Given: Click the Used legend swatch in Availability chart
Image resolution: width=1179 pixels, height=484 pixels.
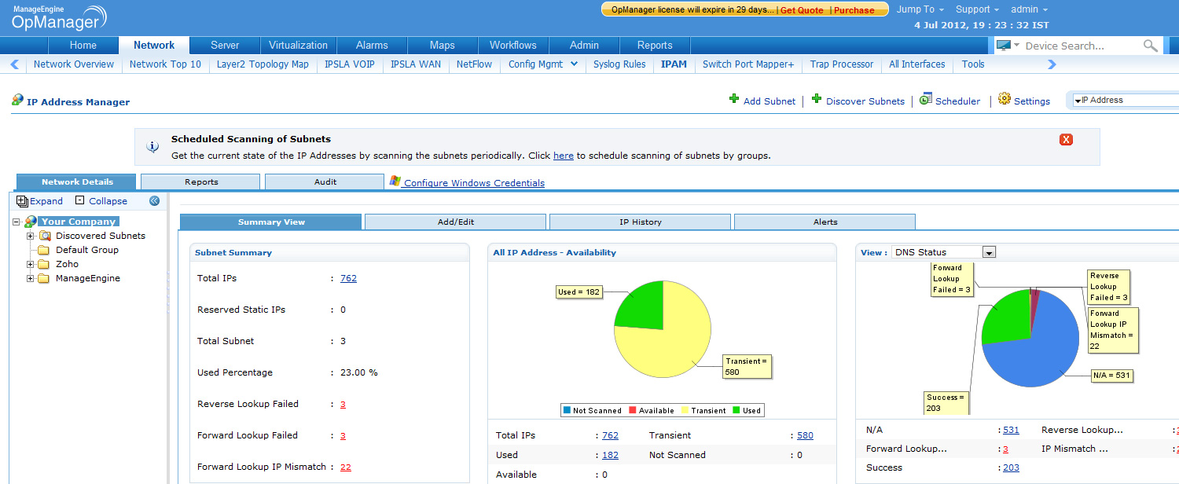Looking at the screenshot, I should point(737,410).
